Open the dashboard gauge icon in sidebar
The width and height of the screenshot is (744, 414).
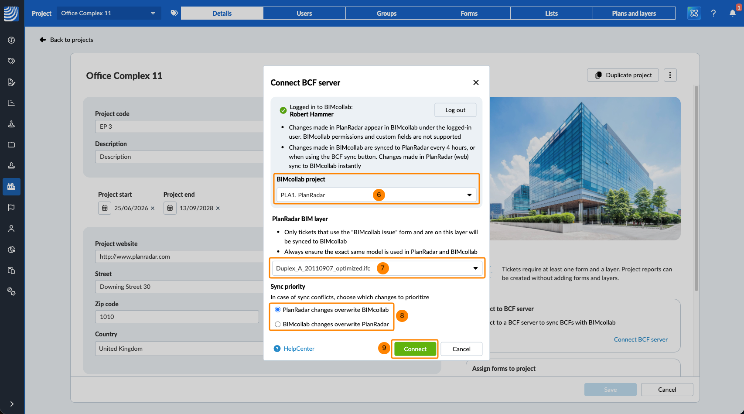11,40
